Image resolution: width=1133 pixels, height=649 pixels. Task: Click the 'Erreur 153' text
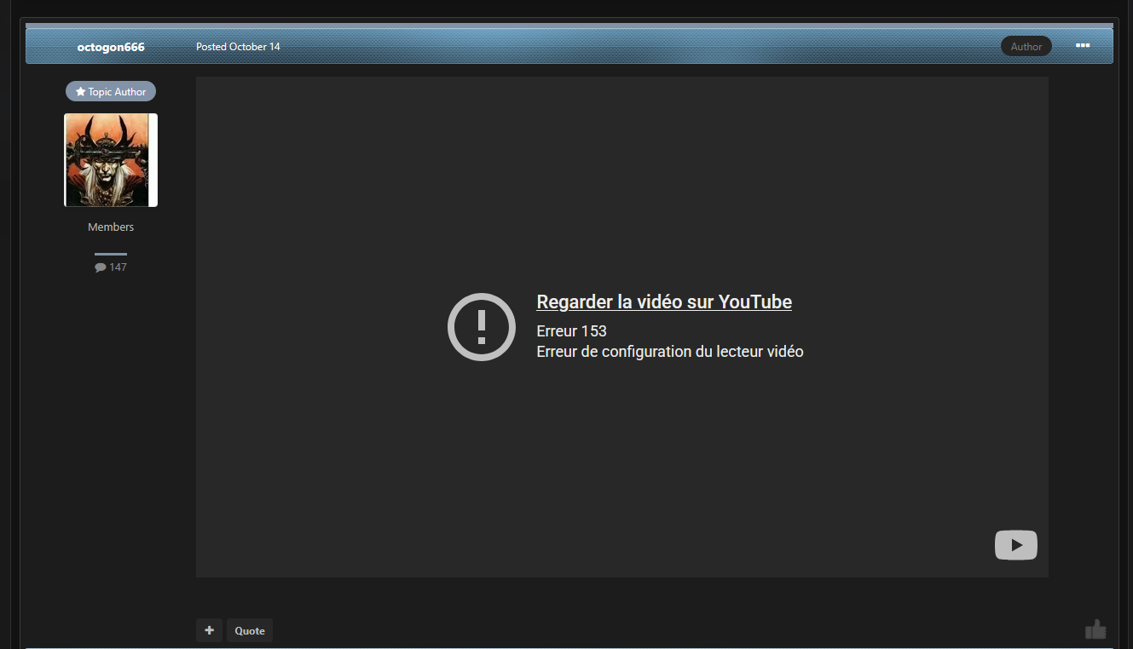[571, 330]
